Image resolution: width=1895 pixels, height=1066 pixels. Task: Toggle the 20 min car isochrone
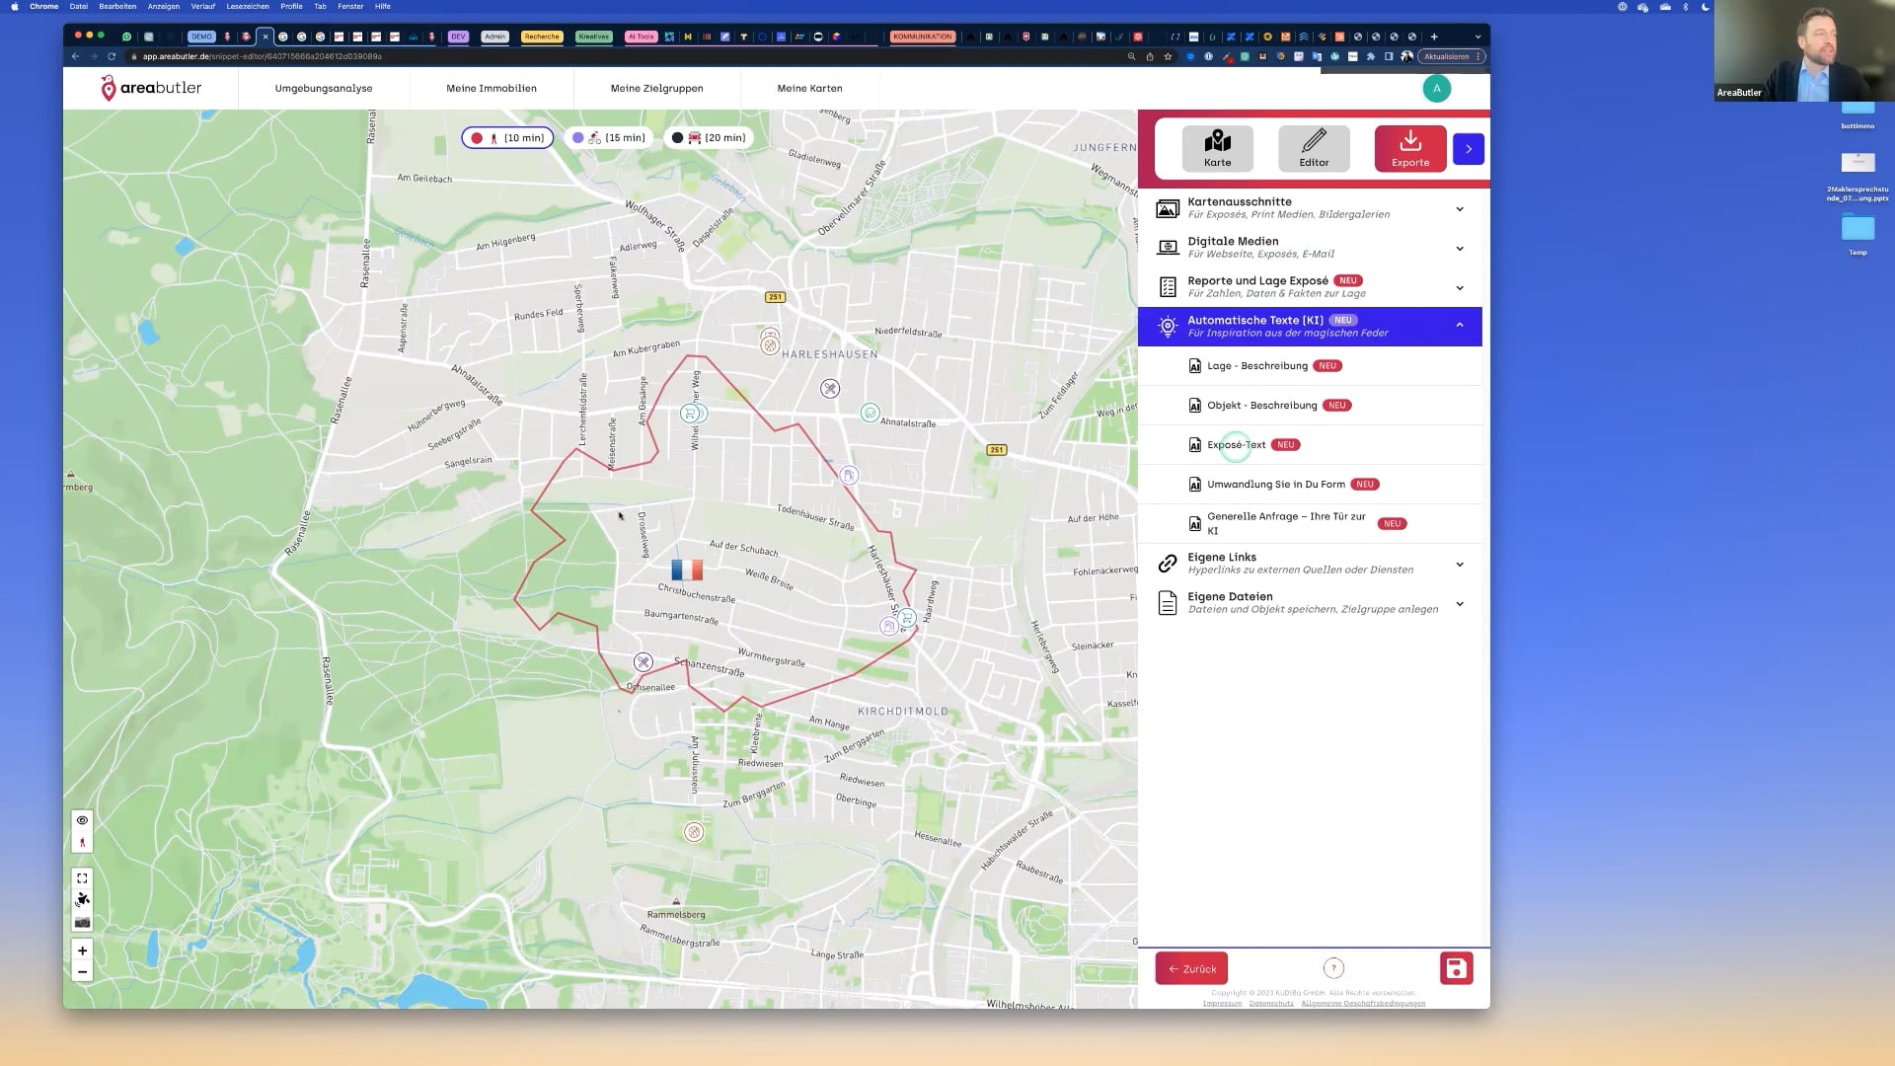click(x=709, y=138)
